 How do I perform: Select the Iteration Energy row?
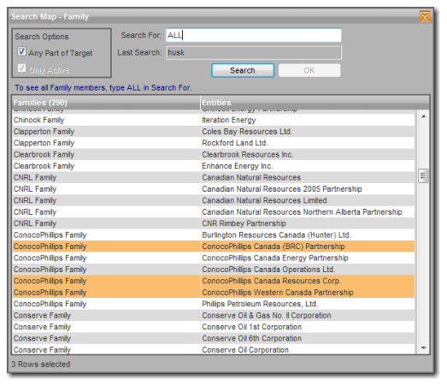click(214, 120)
